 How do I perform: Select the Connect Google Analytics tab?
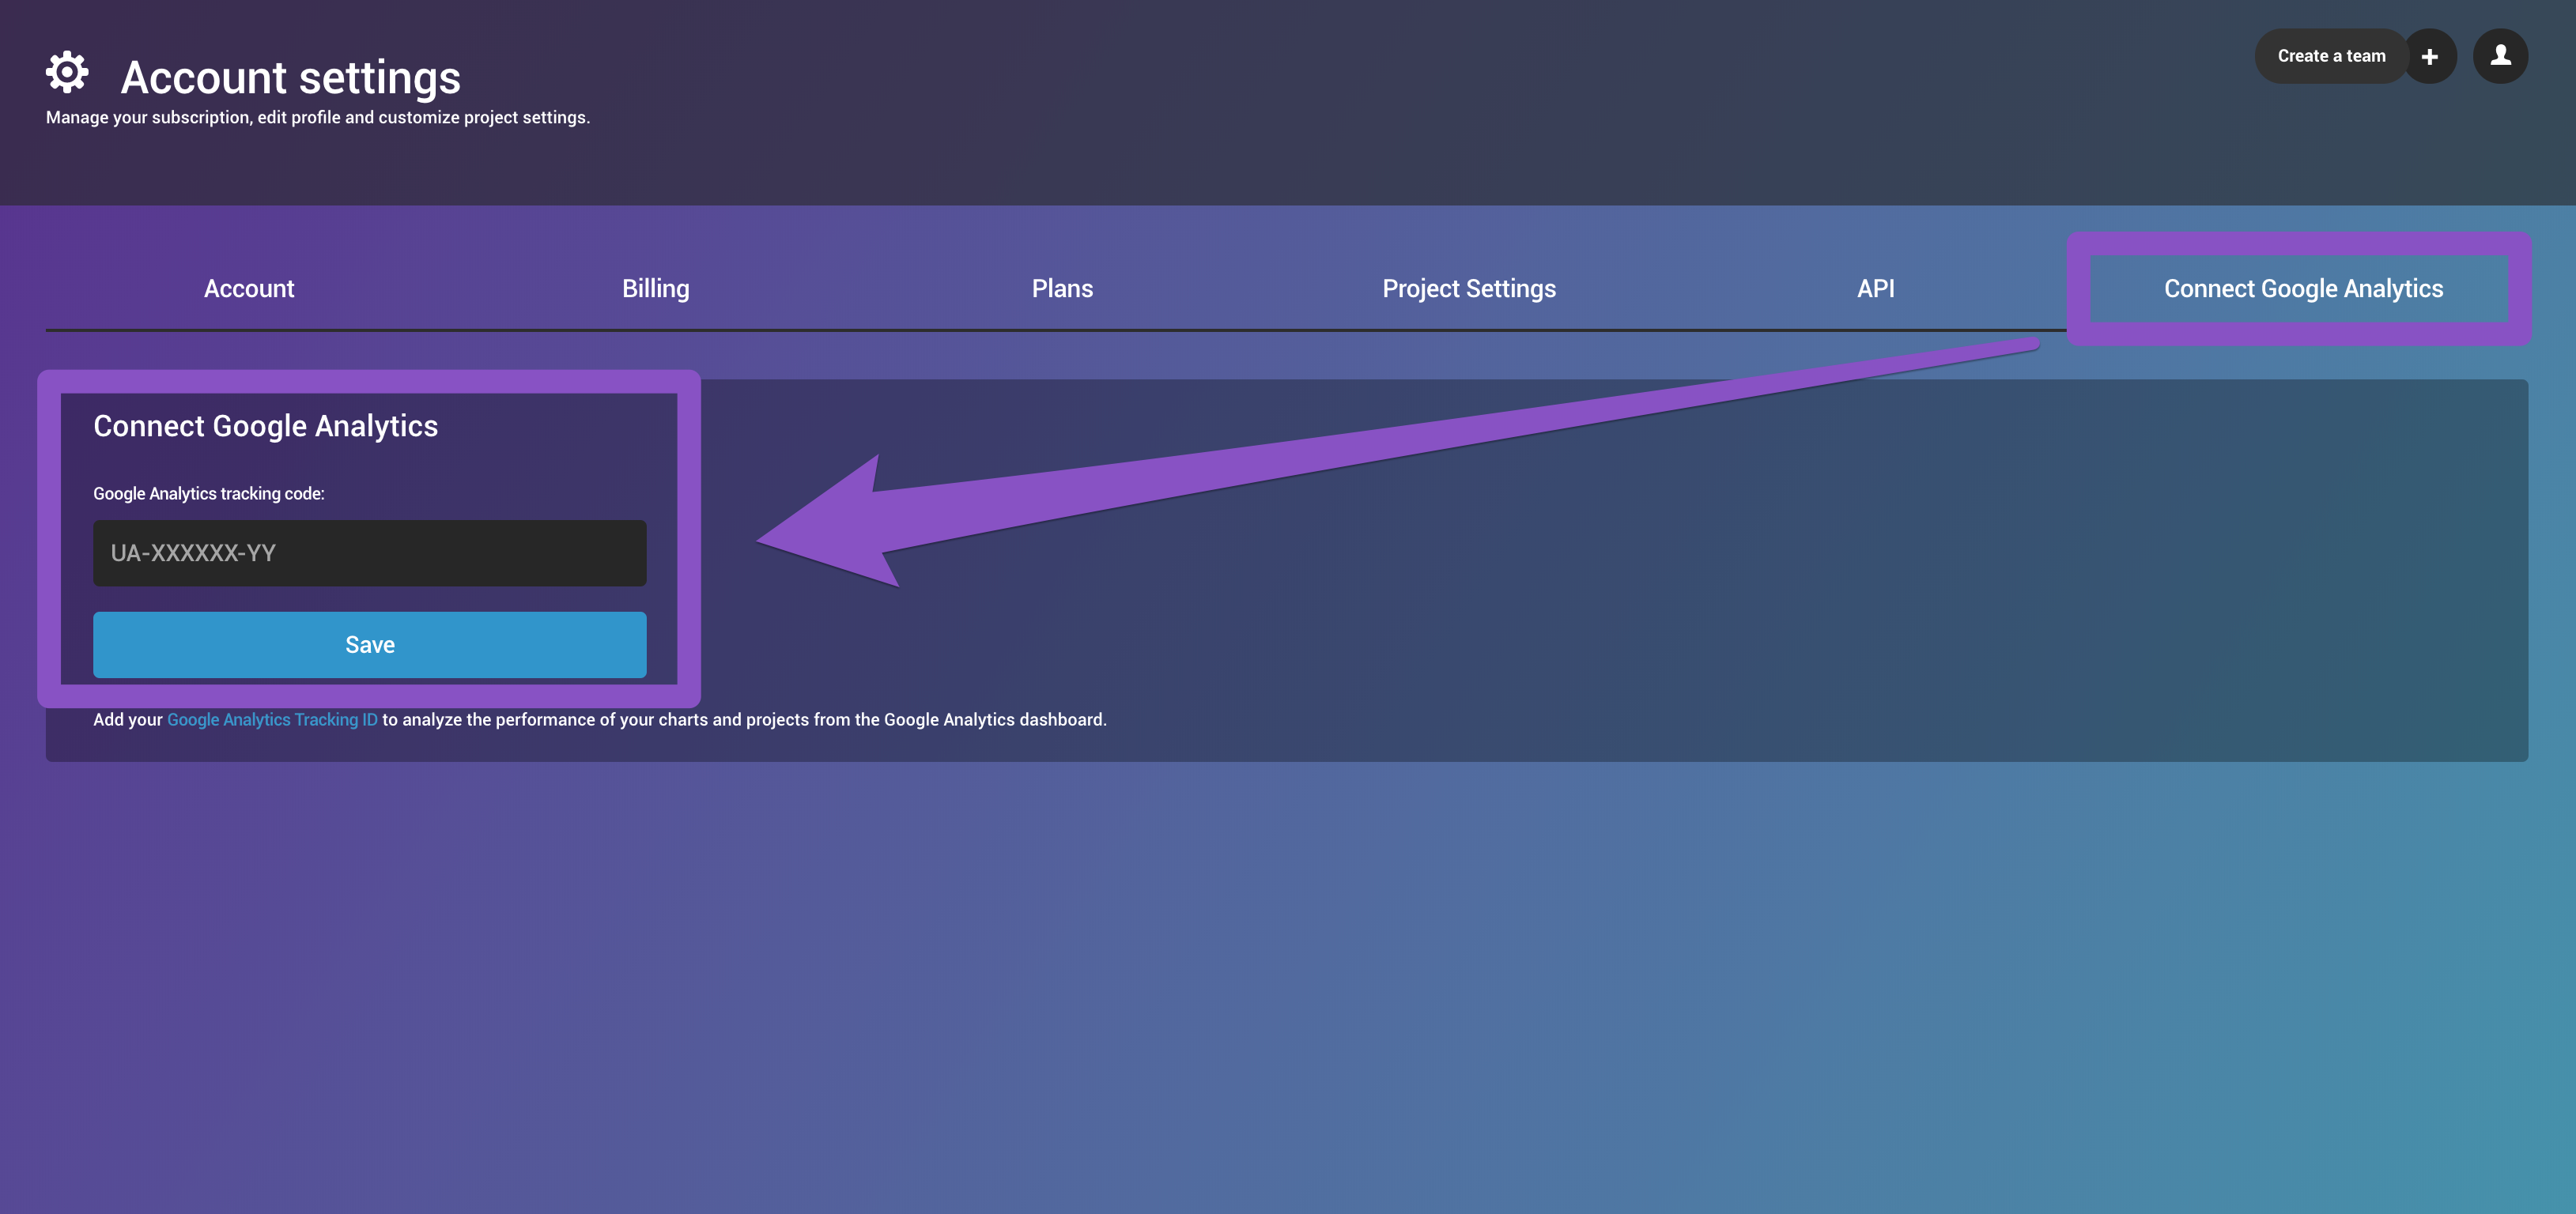click(2302, 289)
